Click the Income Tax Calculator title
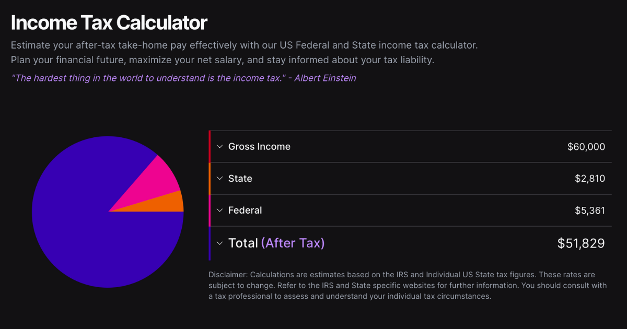 109,22
